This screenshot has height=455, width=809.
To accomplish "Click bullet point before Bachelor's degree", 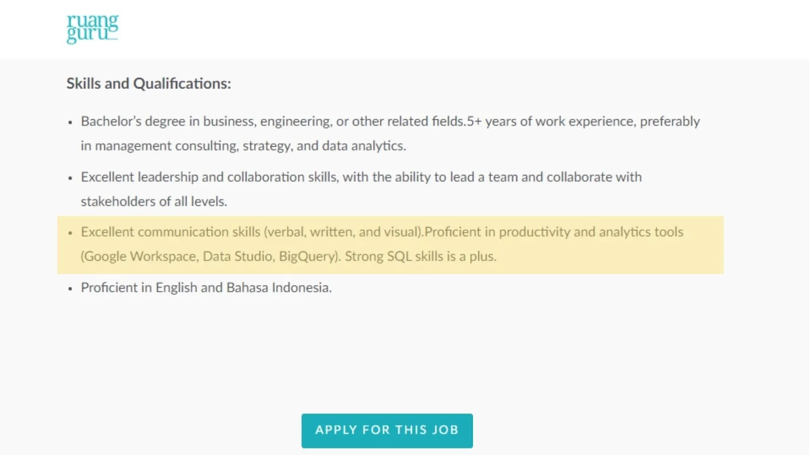I will tap(70, 122).
